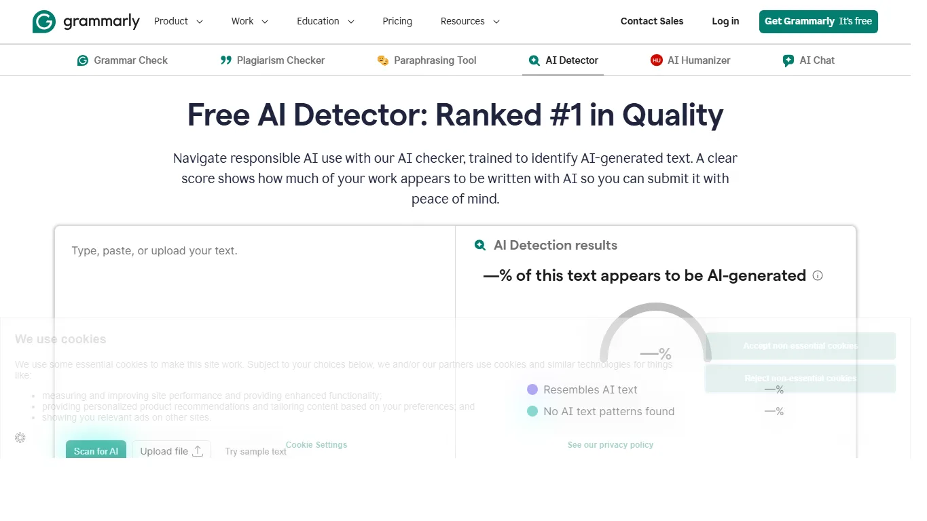Click the Scan for AI button

tap(96, 450)
